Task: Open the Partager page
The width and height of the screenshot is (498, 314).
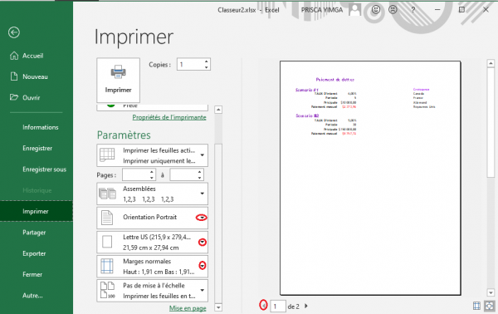Action: (x=34, y=233)
